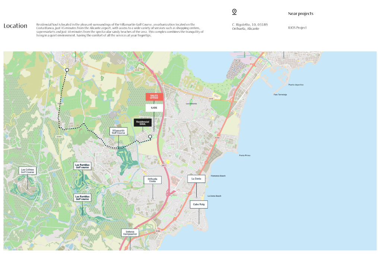Click route endpoint marker near Residencial SOUL
The image size is (378, 254).
[x=150, y=137]
